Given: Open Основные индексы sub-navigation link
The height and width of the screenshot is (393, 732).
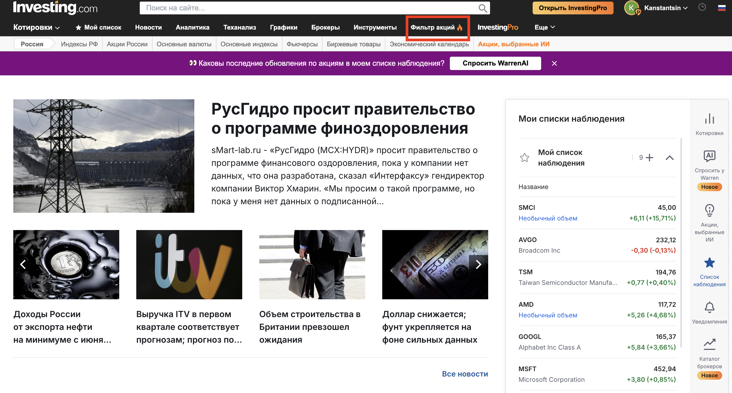Looking at the screenshot, I should click(249, 44).
